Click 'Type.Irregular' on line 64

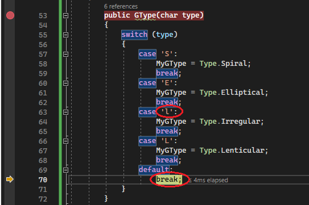point(229,122)
